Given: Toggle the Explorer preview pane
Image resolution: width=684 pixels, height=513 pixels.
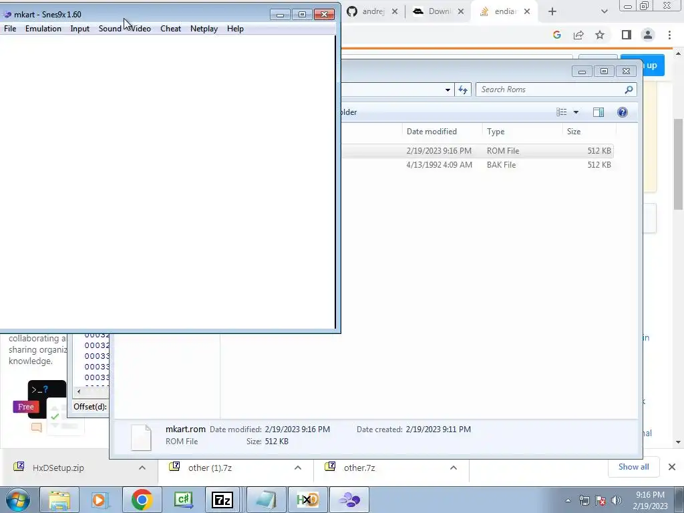Looking at the screenshot, I should (598, 112).
